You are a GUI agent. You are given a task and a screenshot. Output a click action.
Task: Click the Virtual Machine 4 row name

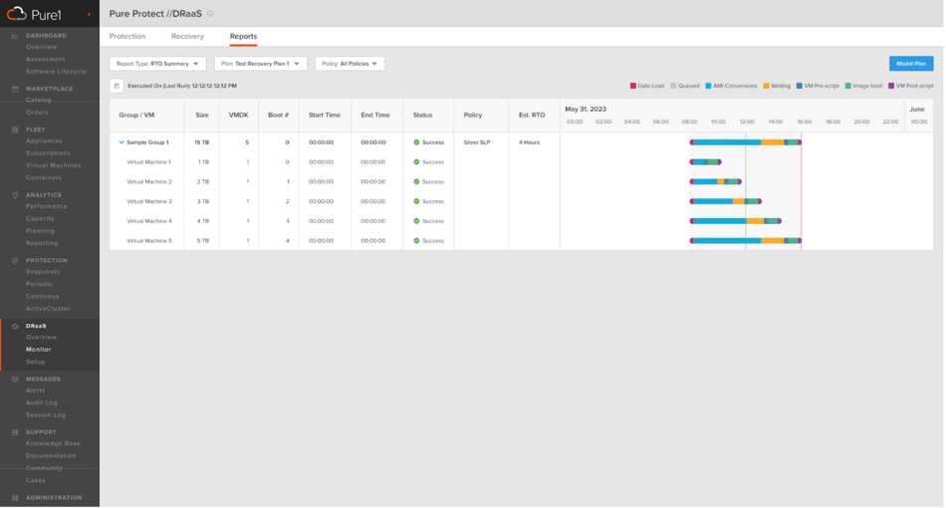[x=149, y=221]
